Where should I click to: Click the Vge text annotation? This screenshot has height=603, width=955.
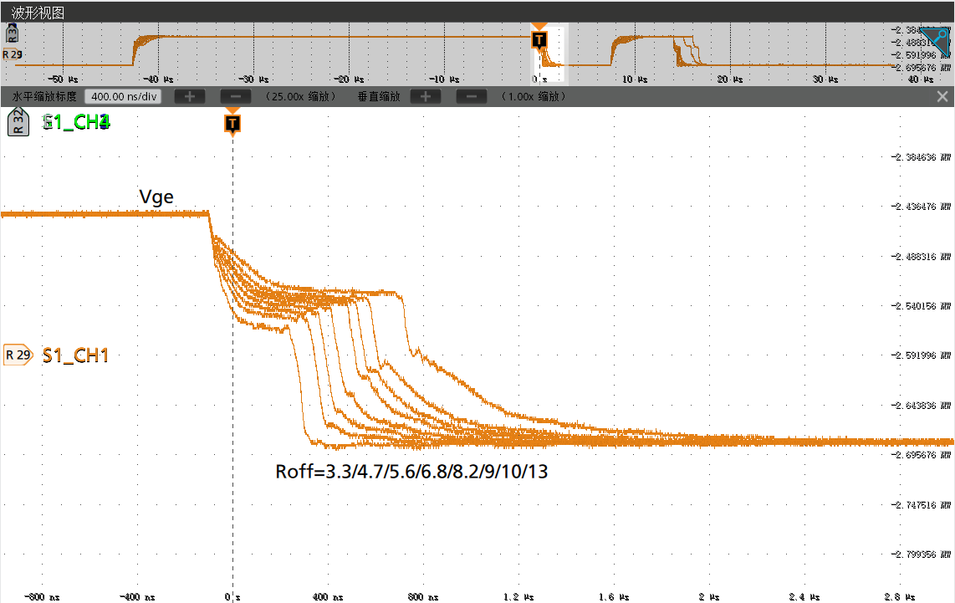[x=156, y=197]
